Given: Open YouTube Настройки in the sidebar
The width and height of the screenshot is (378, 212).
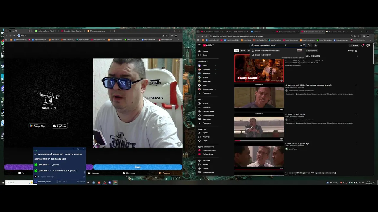Looking at the screenshot, I should point(206,161).
